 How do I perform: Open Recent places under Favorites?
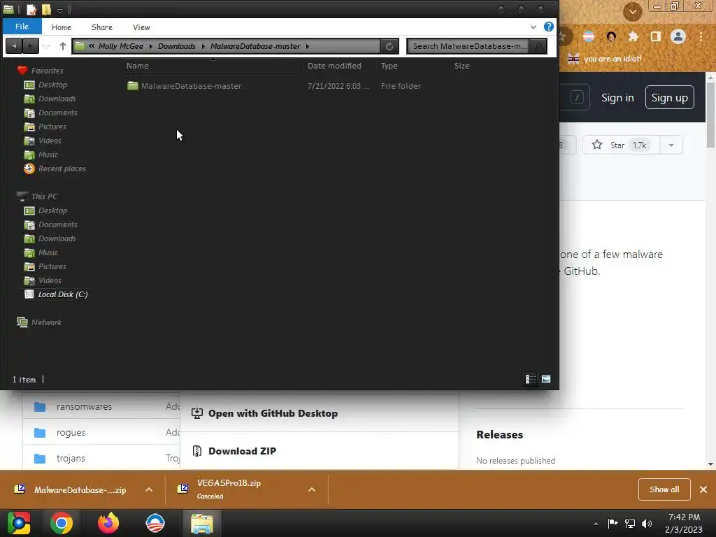62,169
